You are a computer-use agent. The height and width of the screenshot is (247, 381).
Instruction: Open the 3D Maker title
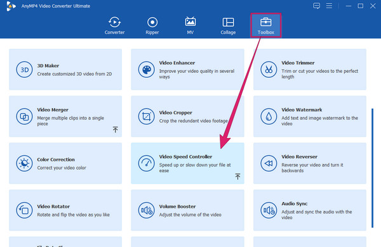pyautogui.click(x=48, y=66)
